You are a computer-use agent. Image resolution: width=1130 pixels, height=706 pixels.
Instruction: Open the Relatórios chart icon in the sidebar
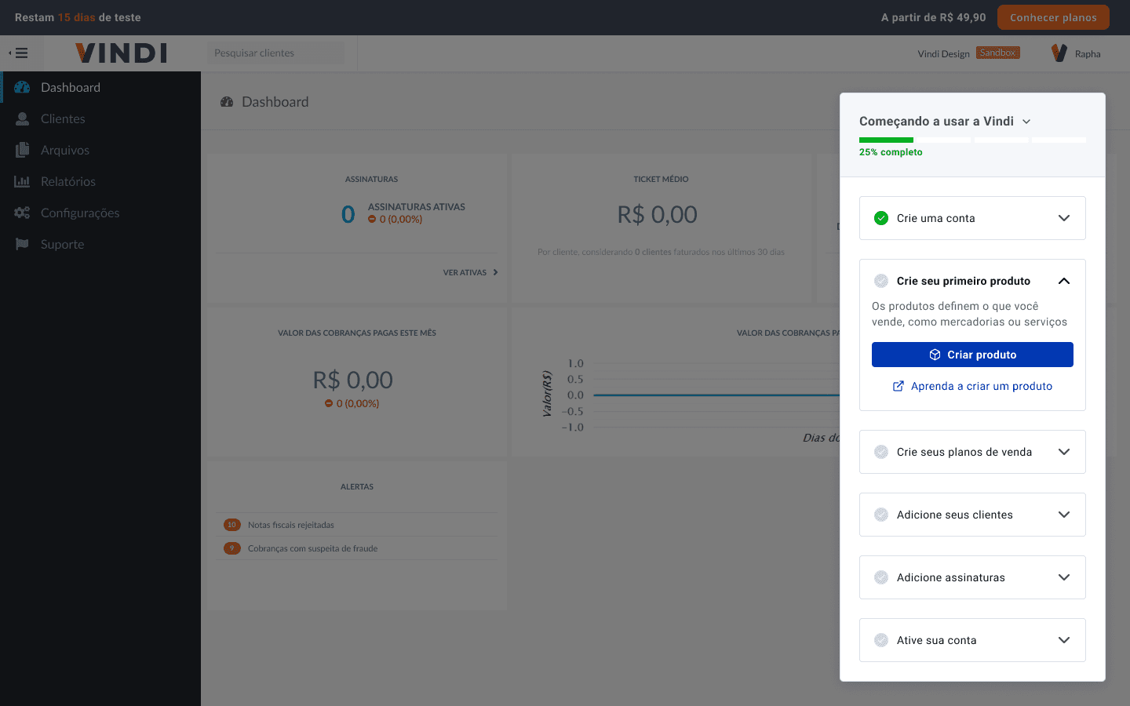click(x=22, y=181)
